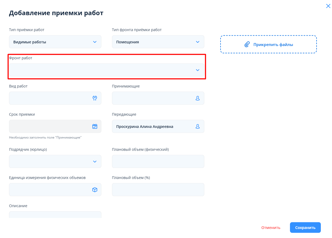Focus the Плановый объем (физический) input
The height and width of the screenshot is (238, 332).
[158, 161]
